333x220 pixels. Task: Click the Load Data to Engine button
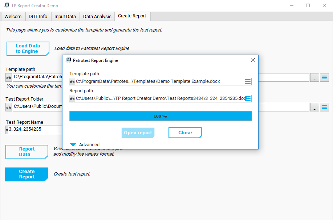pos(27,49)
